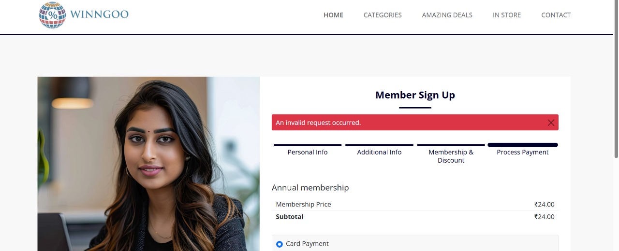Switch to the Personal Info step
This screenshot has height=251, width=619.
(308, 152)
